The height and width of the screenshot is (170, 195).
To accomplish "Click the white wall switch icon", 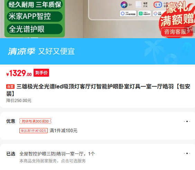I will point(139,5).
